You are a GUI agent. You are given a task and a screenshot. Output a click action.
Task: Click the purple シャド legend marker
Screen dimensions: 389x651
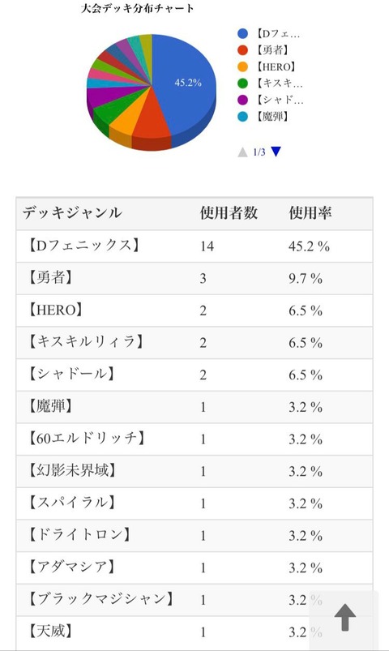(243, 100)
